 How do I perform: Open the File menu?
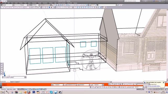pyautogui.click(x=5, y=3)
